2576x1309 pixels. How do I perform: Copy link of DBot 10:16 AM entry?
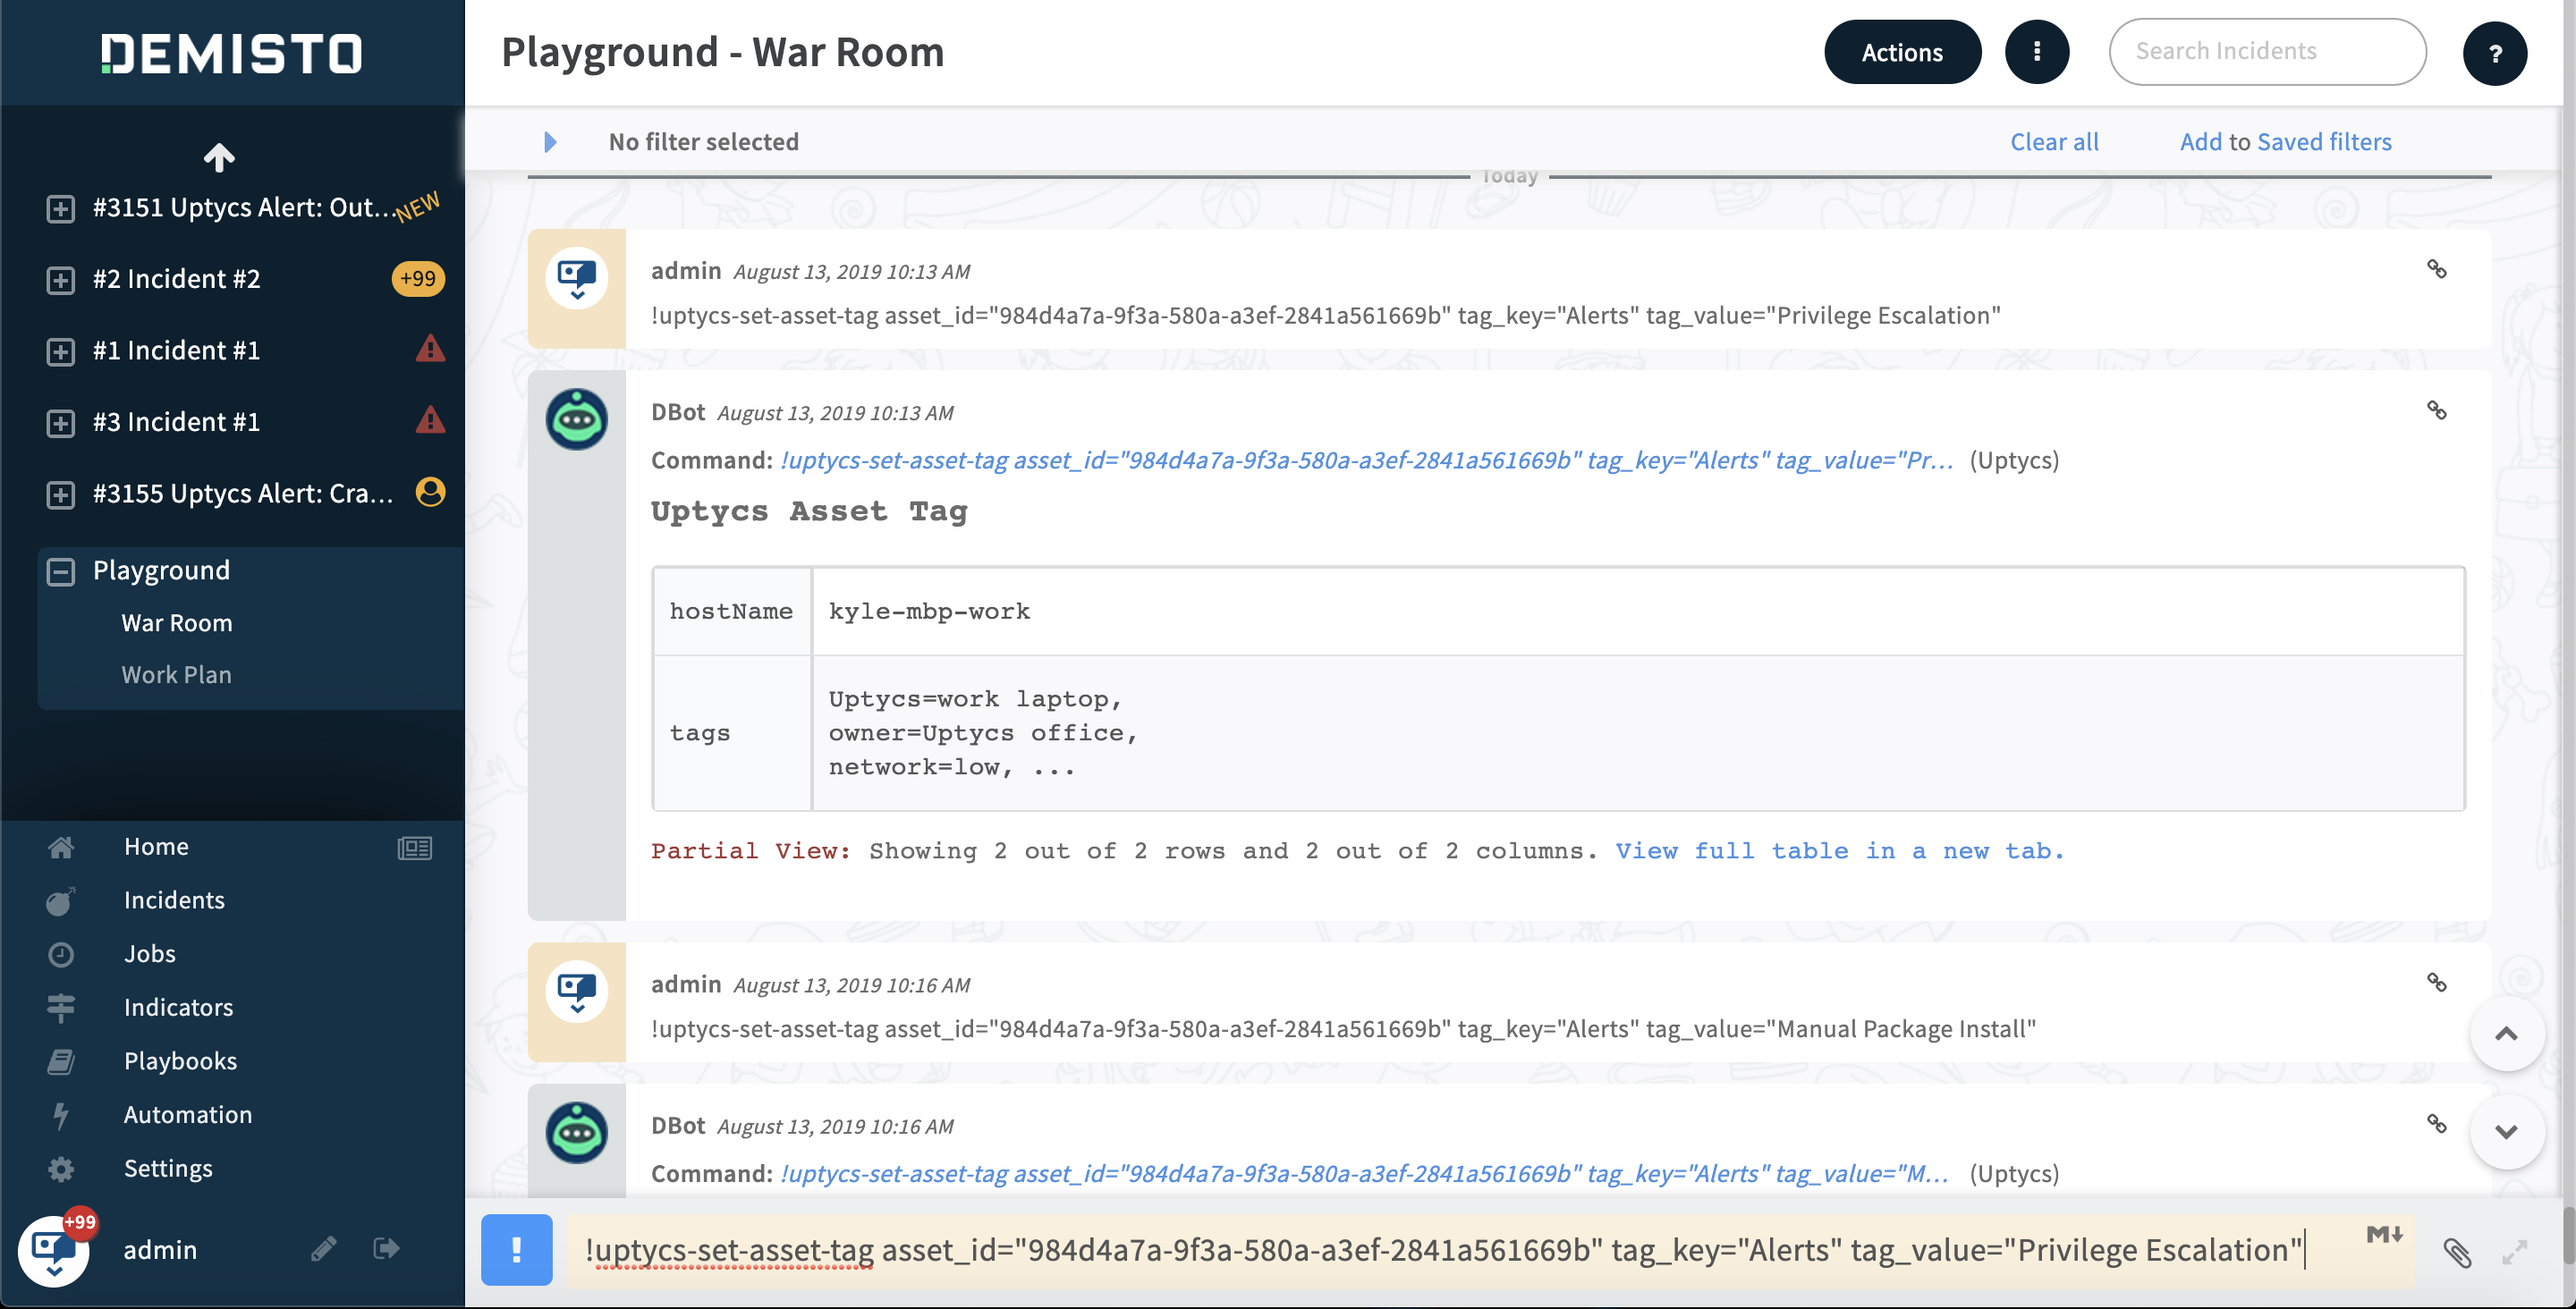[2437, 1123]
